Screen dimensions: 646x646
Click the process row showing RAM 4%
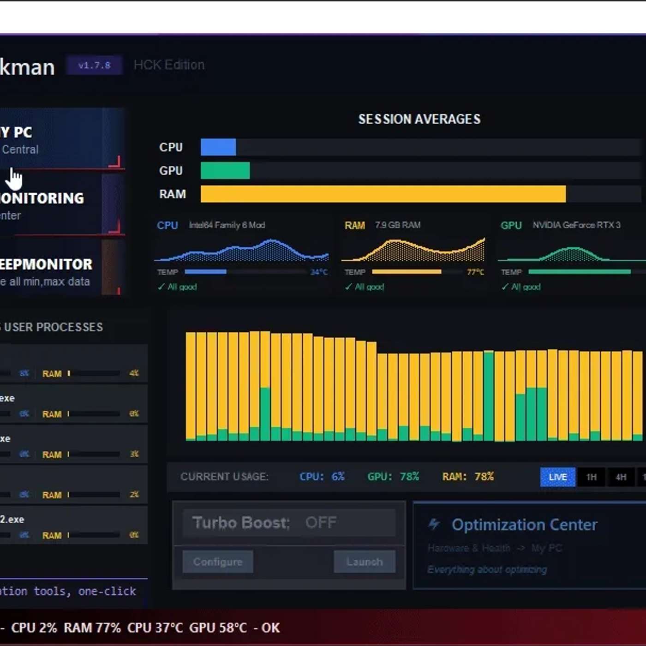[73, 363]
